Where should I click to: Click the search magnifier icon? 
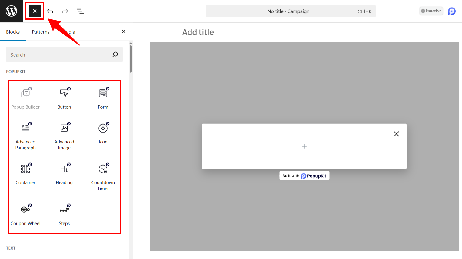click(x=115, y=54)
